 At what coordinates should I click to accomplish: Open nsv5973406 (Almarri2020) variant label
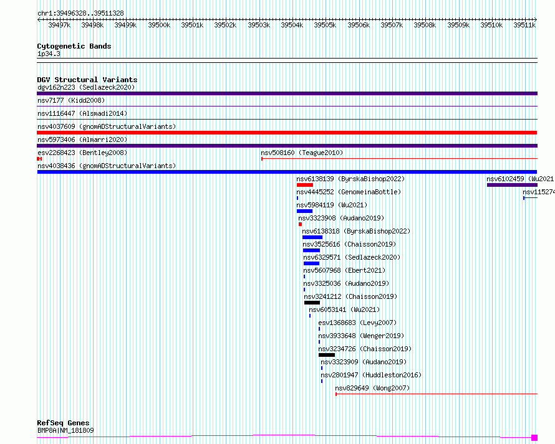coord(82,139)
